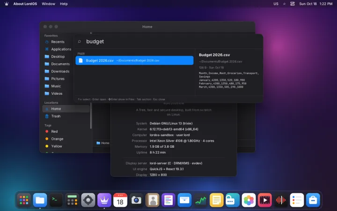Click the US keyboard layout indicator
The width and height of the screenshot is (337, 211).
(x=276, y=4)
